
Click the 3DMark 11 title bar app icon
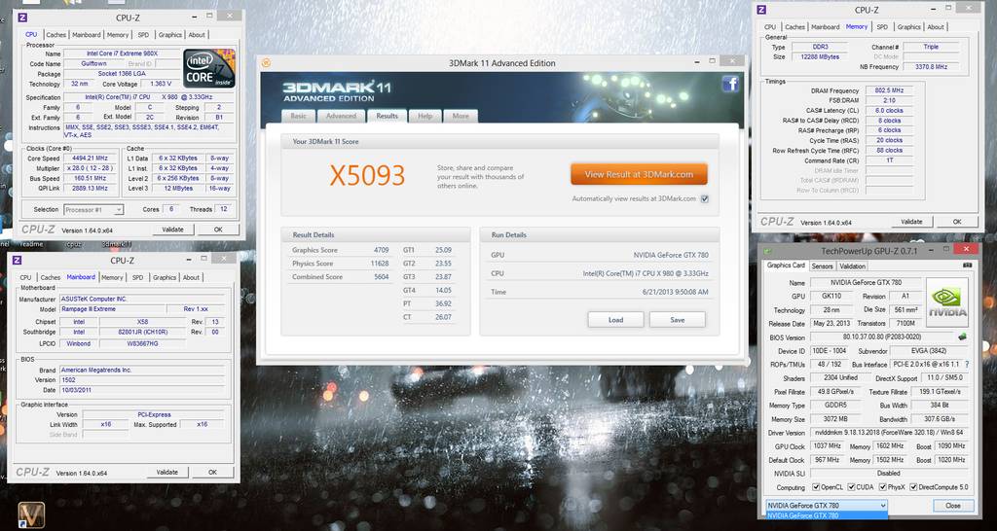tap(267, 63)
